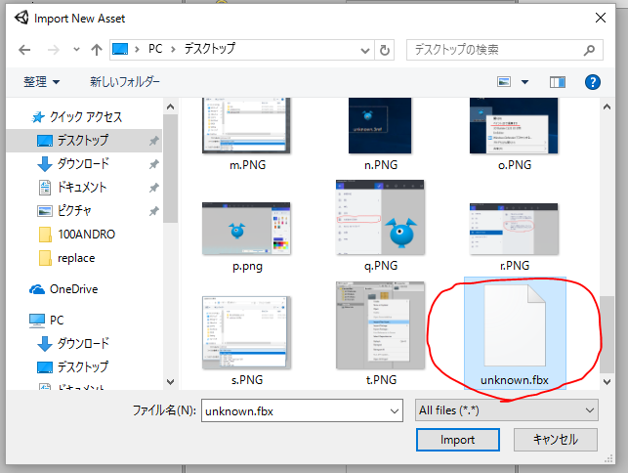Close the Import New Asset dialog

[x=601, y=18]
